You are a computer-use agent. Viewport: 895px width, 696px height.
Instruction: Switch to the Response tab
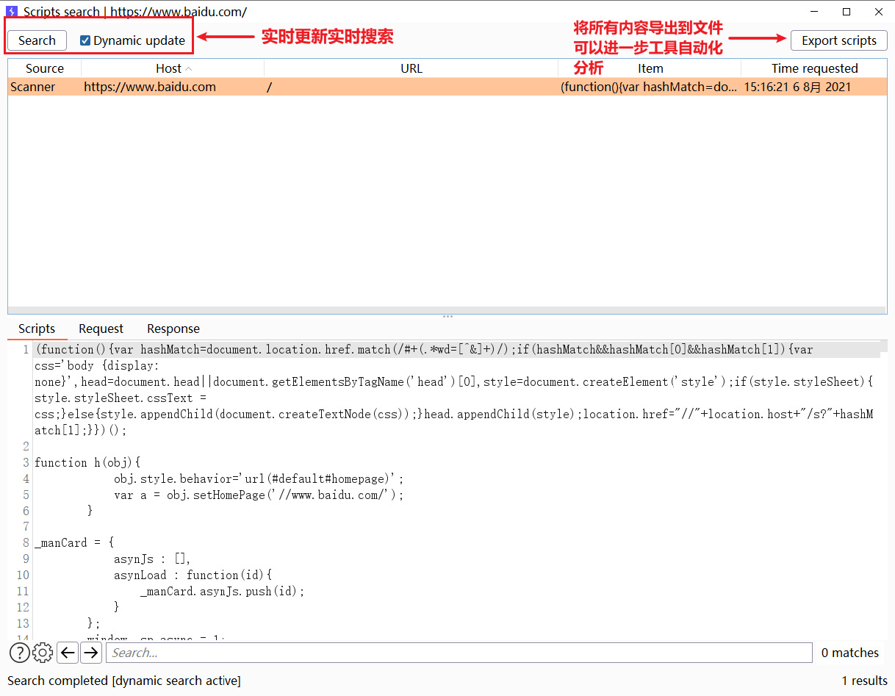(173, 329)
